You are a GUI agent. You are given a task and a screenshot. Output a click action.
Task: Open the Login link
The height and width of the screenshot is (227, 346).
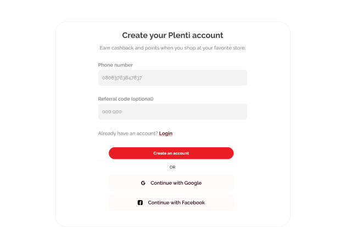tap(166, 134)
